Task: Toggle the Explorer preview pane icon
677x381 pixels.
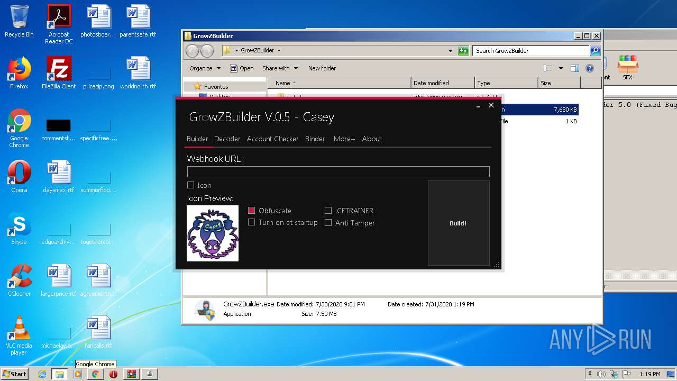Action: pyautogui.click(x=575, y=68)
